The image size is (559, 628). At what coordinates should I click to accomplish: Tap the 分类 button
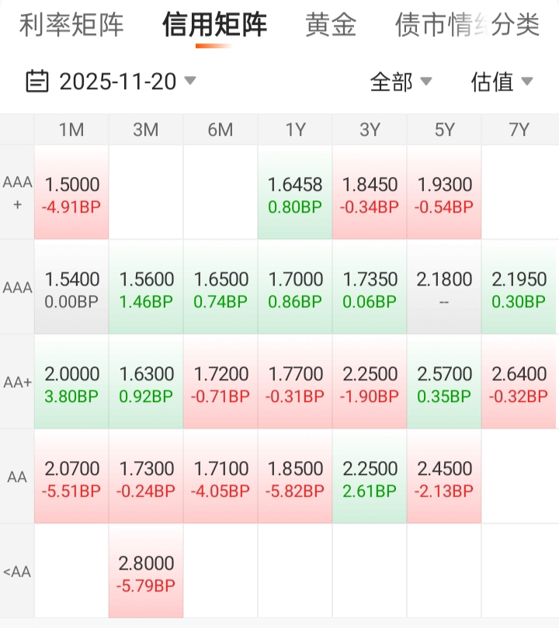click(x=515, y=25)
